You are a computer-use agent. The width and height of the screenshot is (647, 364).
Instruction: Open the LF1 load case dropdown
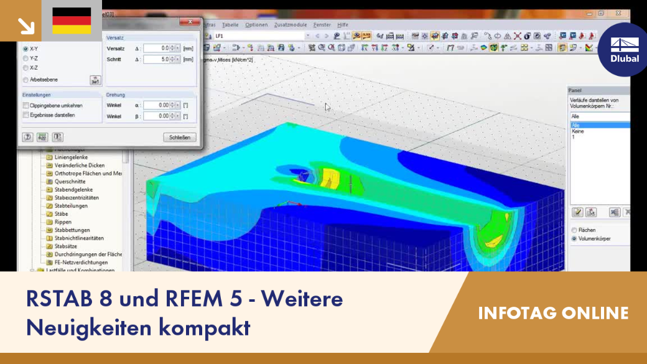pyautogui.click(x=307, y=36)
